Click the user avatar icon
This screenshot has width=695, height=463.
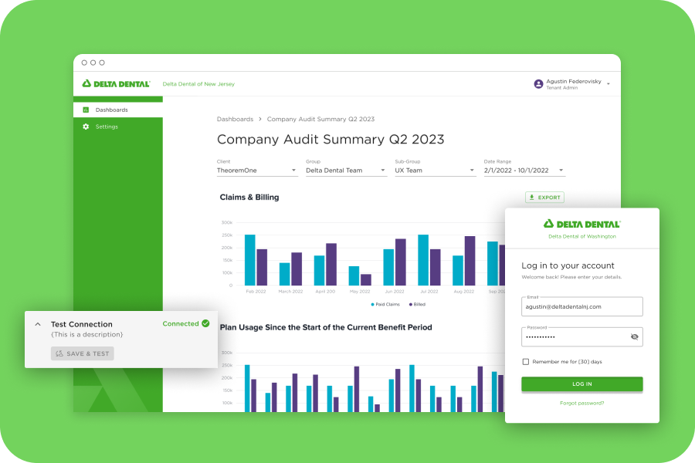pos(538,83)
